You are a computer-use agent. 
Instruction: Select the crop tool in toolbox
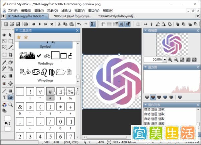10,55
